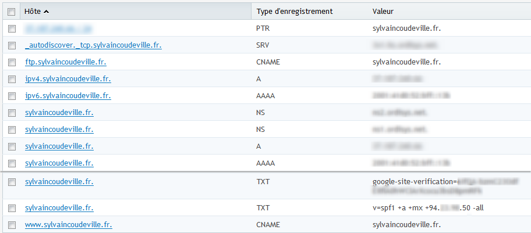Open ipv6.sylvaincoudeville.fr. AAAA record
531x233 pixels.
point(68,96)
